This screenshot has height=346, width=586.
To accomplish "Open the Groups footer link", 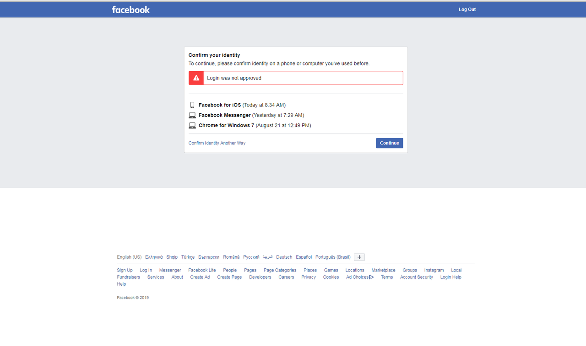I will tap(410, 271).
